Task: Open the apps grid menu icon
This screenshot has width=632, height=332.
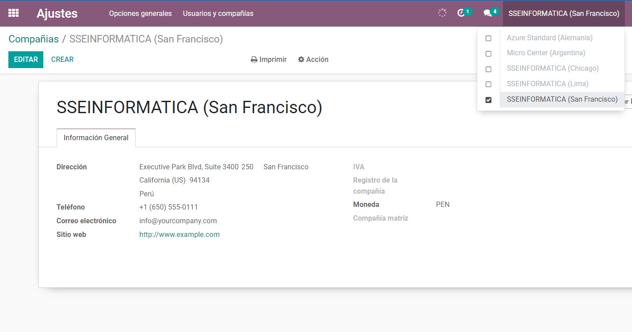Action: (14, 13)
